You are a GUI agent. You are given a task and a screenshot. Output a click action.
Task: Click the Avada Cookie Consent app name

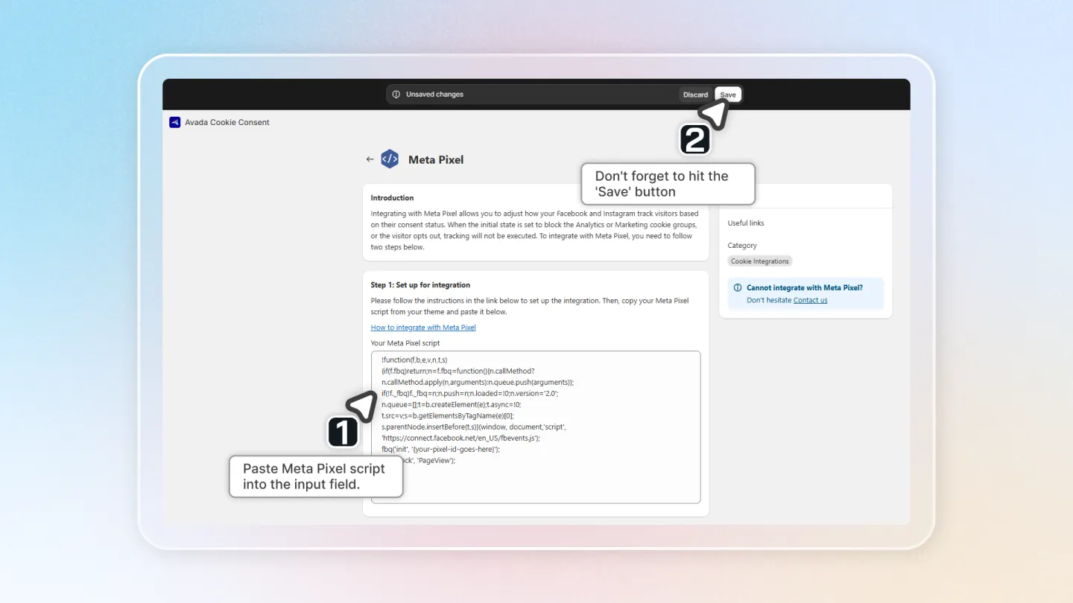227,122
